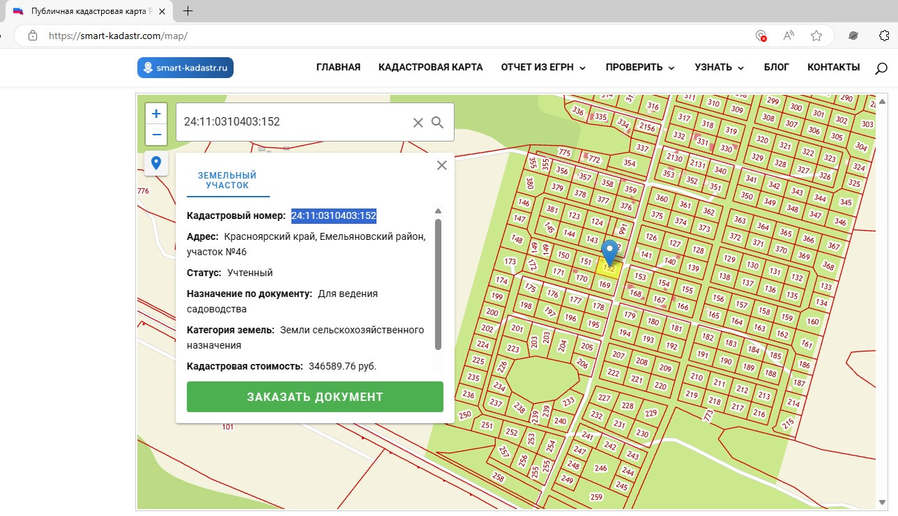Image resolution: width=898 pixels, height=516 pixels.
Task: Click the blue marker on parcel 152
Action: (610, 250)
